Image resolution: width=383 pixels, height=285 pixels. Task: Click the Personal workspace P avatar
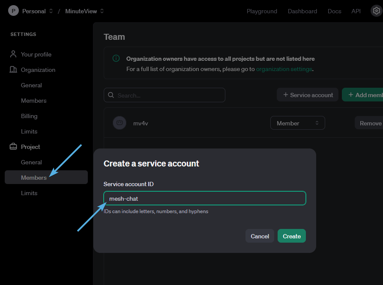(12, 10)
